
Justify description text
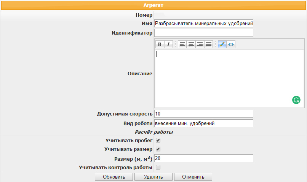208,44
